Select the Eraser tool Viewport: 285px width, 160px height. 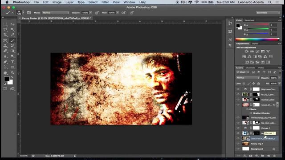click(x=5, y=51)
